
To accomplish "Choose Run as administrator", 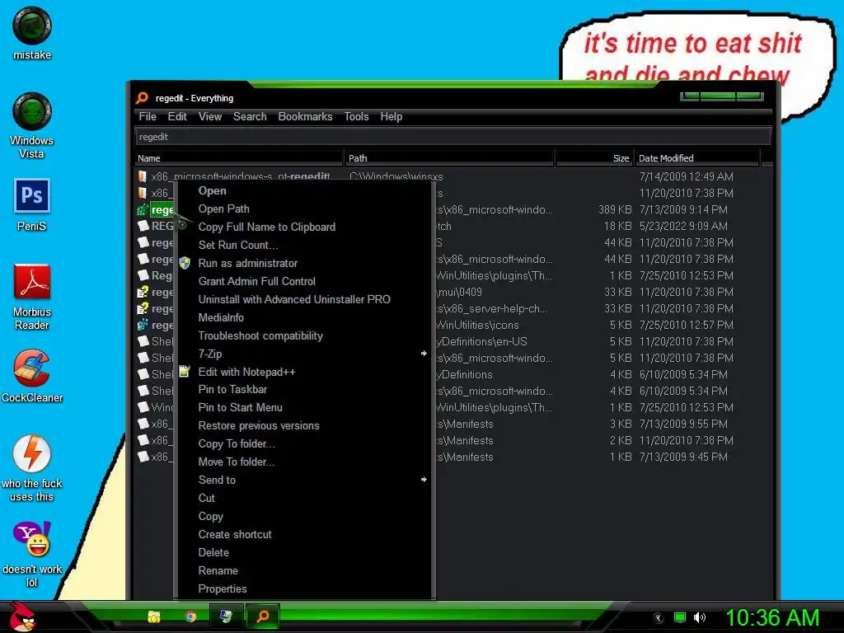I will click(248, 263).
